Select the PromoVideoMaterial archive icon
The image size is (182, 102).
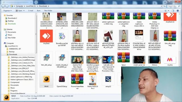coord(77,79)
